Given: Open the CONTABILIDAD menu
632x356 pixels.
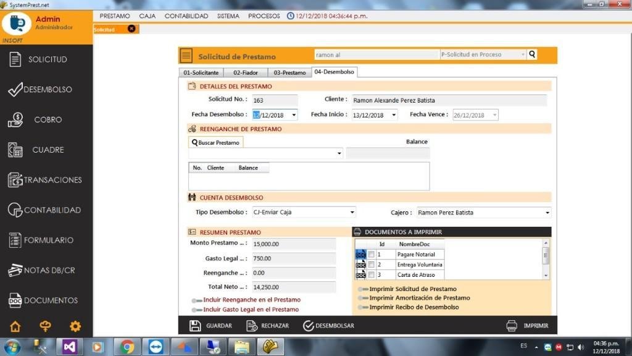Looking at the screenshot, I should click(x=186, y=15).
